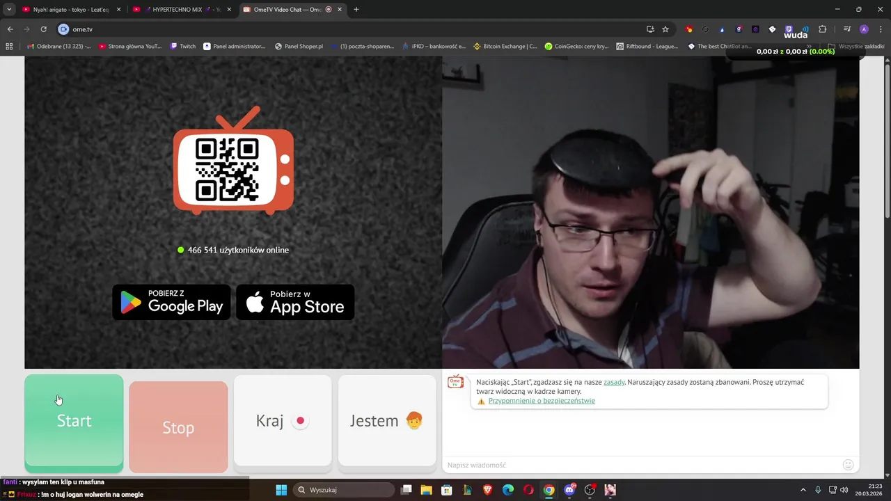Open the zasady rules link
This screenshot has width=891, height=501.
click(614, 382)
